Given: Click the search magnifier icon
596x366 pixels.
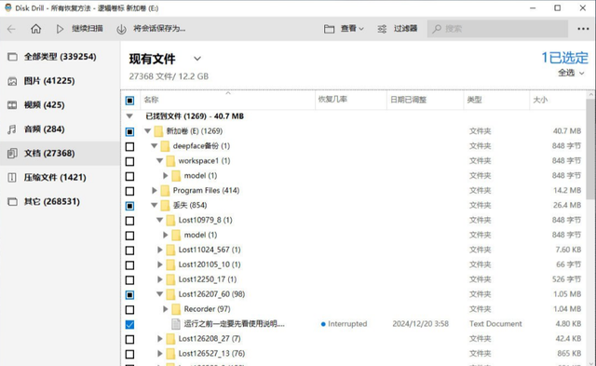Looking at the screenshot, I should (437, 29).
